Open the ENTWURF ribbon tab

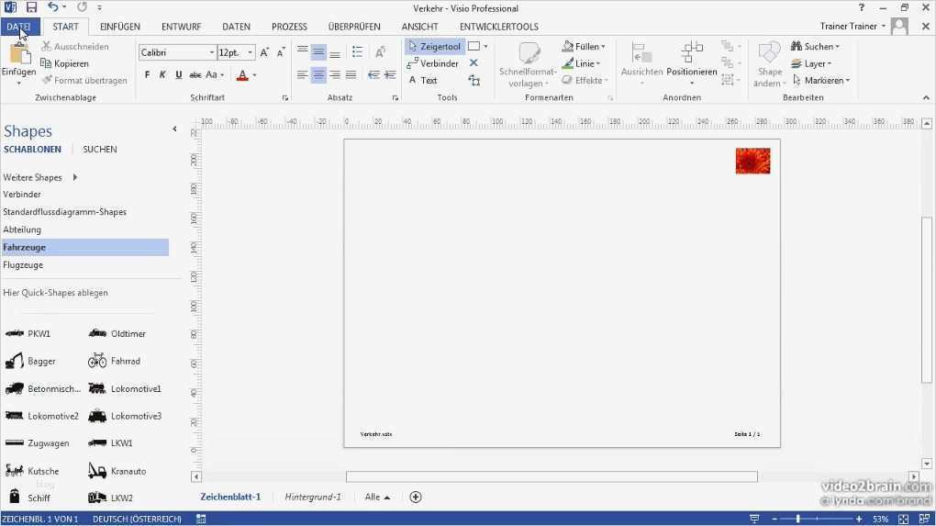click(181, 27)
